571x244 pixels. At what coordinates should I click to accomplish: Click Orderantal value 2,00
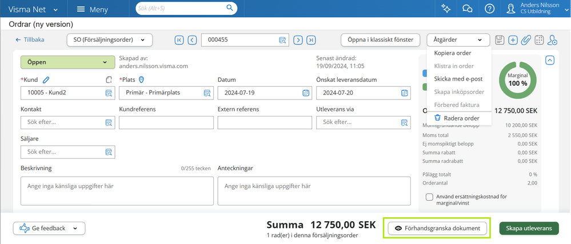point(532,183)
